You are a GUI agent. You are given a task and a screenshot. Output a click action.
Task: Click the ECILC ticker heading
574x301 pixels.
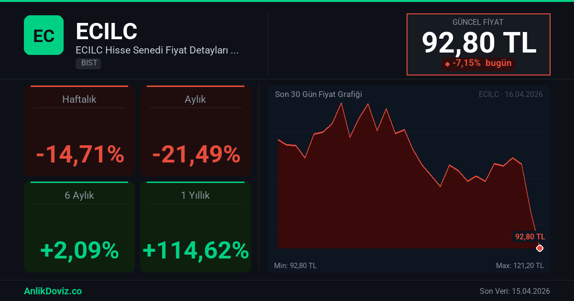click(106, 32)
